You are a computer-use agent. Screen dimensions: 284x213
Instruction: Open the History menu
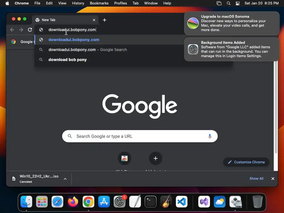[78, 3]
